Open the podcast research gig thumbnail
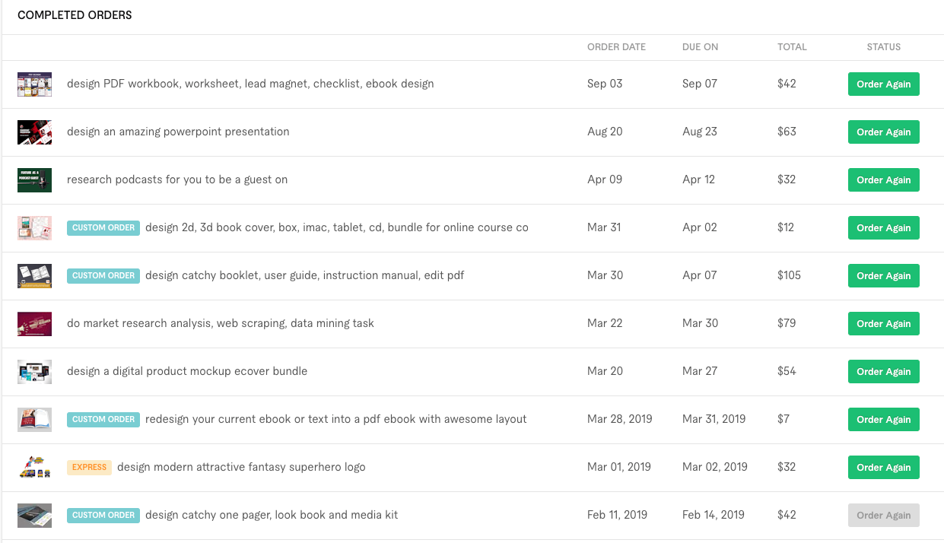Viewport: 944px width, 543px height. [34, 180]
